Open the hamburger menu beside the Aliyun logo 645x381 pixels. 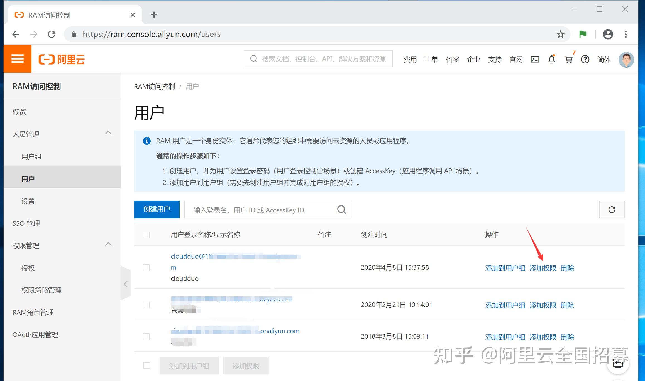(x=17, y=58)
